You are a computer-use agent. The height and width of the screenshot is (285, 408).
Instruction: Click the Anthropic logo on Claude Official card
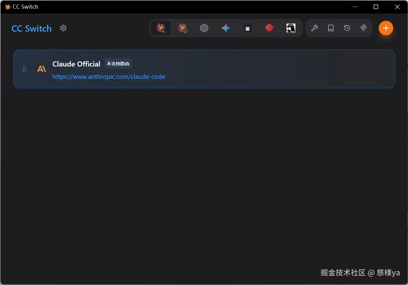pos(42,69)
